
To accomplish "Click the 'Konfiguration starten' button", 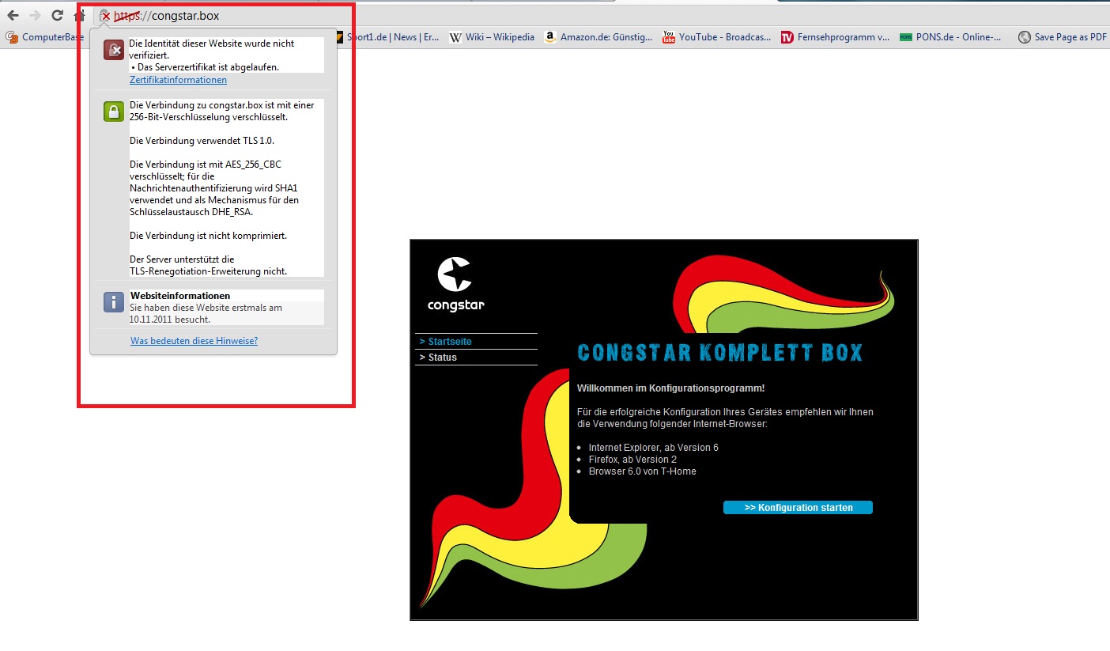I will [798, 508].
